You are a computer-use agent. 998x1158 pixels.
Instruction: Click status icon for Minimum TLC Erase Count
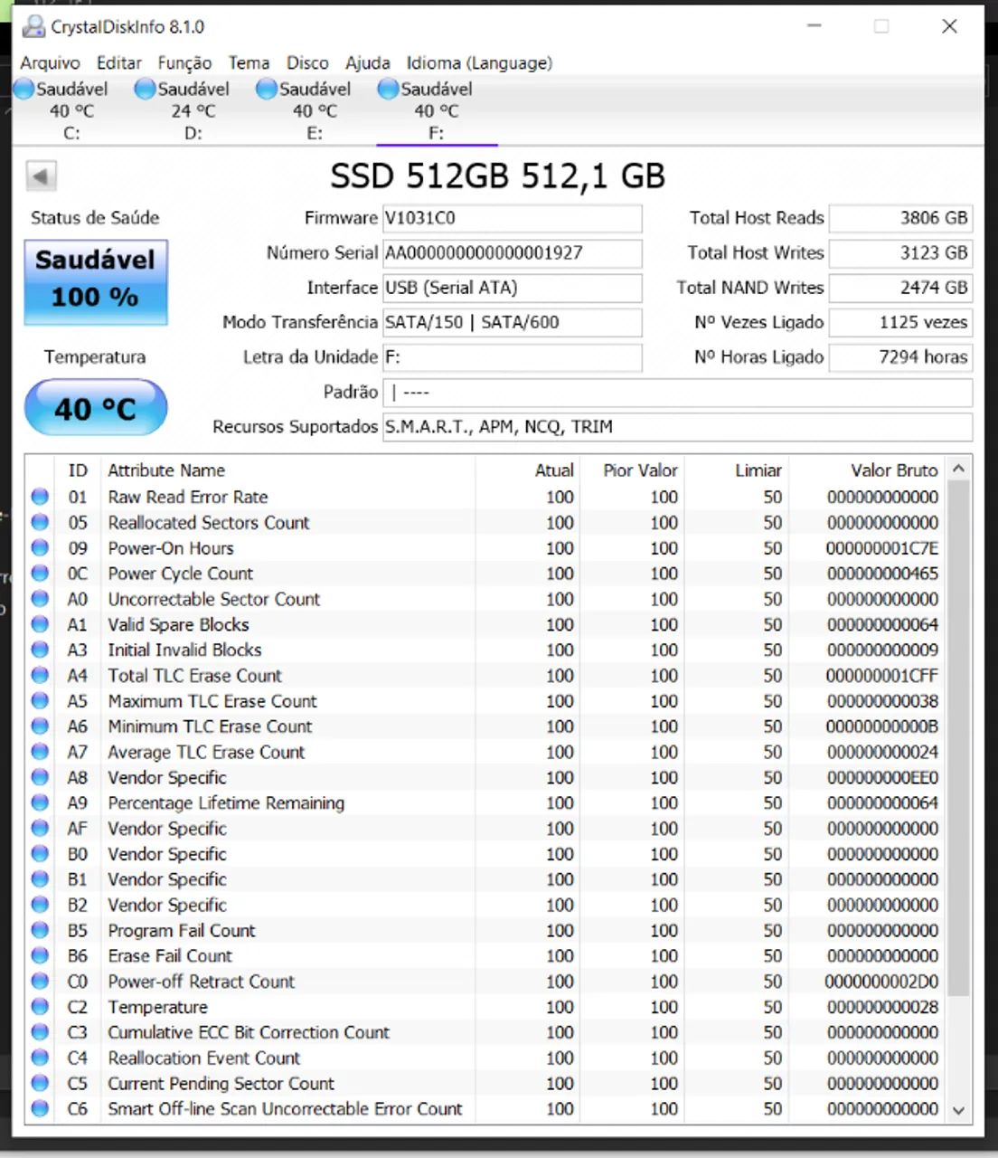40,726
